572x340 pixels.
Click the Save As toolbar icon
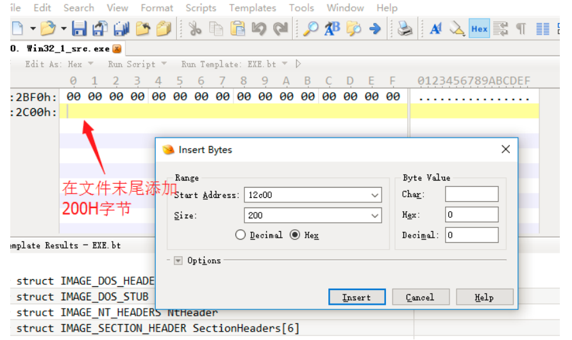[x=100, y=28]
